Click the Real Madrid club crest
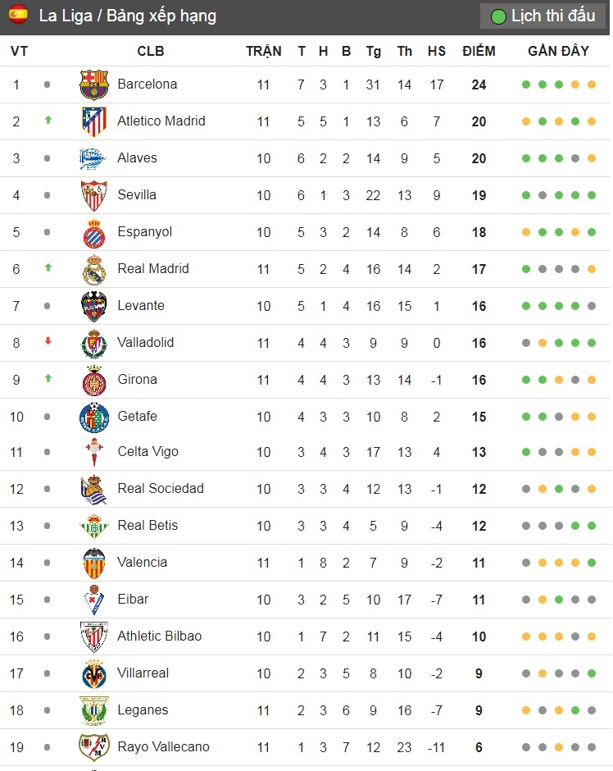The image size is (613, 771). click(x=93, y=269)
